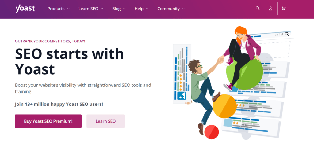Screen dimensions: 314x147
Task: Click the Join 13+ million happy users text
Action: click(x=59, y=104)
